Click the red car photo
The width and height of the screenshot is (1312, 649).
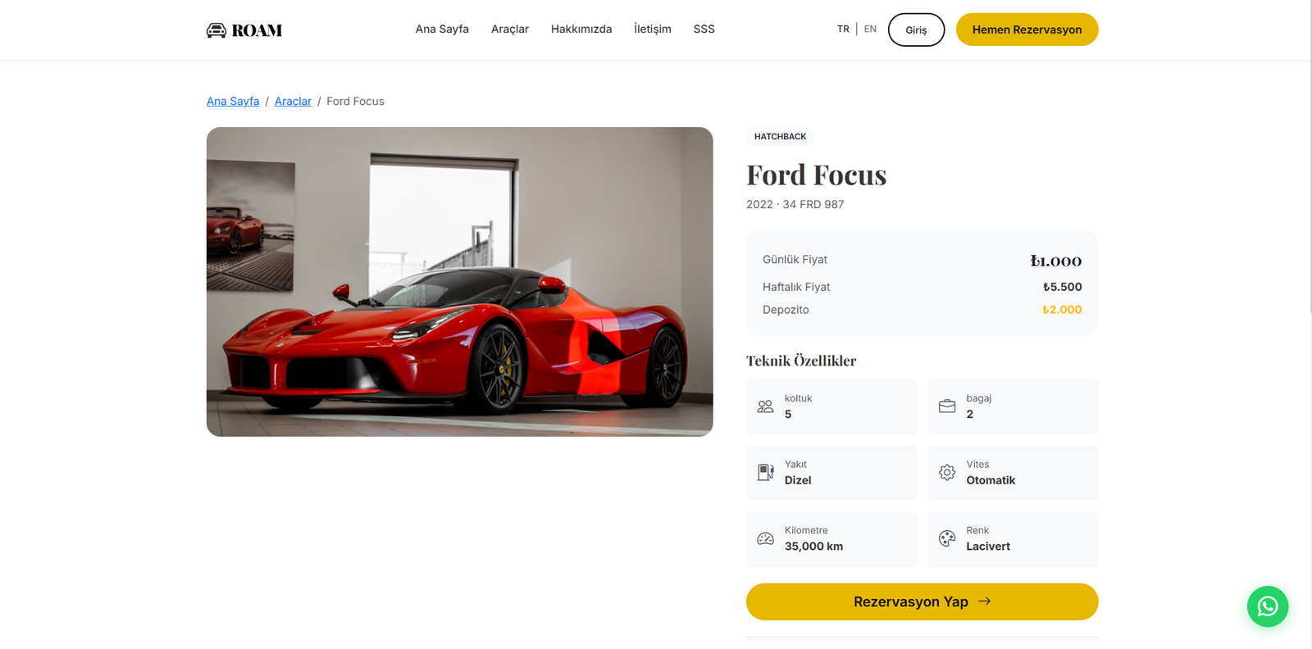click(x=459, y=281)
